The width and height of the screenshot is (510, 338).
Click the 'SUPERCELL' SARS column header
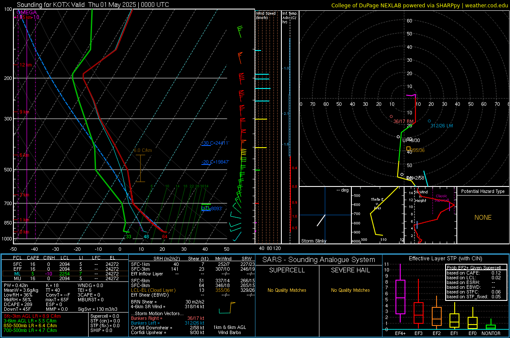click(x=287, y=270)
